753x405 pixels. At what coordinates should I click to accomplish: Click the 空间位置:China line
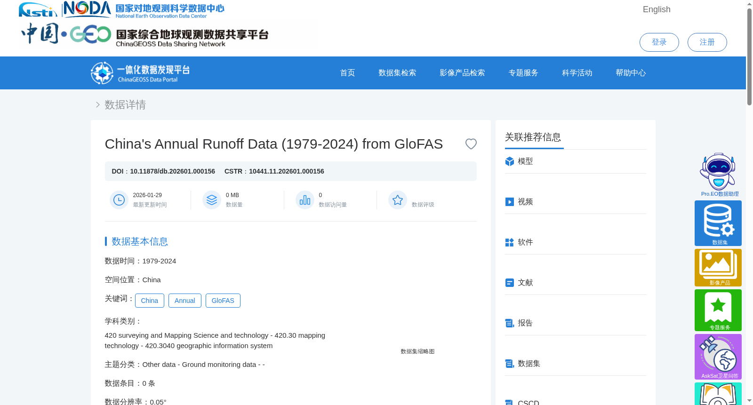[133, 280]
